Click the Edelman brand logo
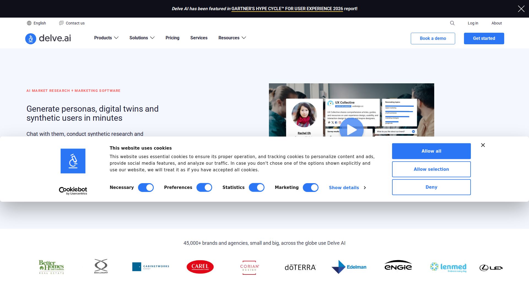 [349, 267]
